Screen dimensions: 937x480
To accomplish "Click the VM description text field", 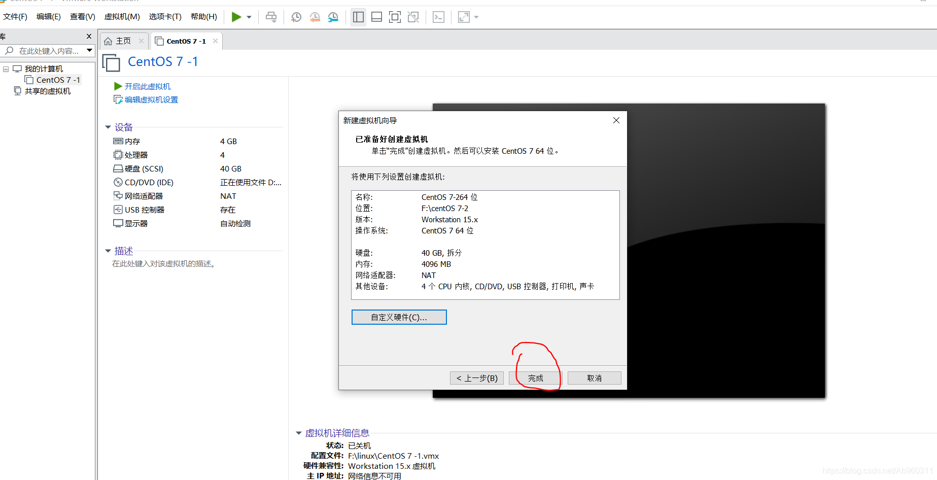I will pos(164,264).
